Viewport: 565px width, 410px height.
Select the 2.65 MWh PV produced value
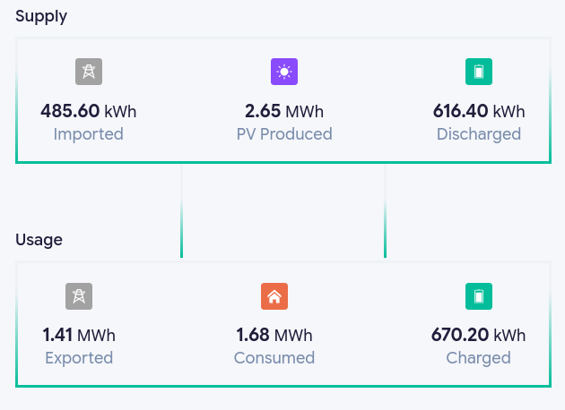[x=284, y=111]
